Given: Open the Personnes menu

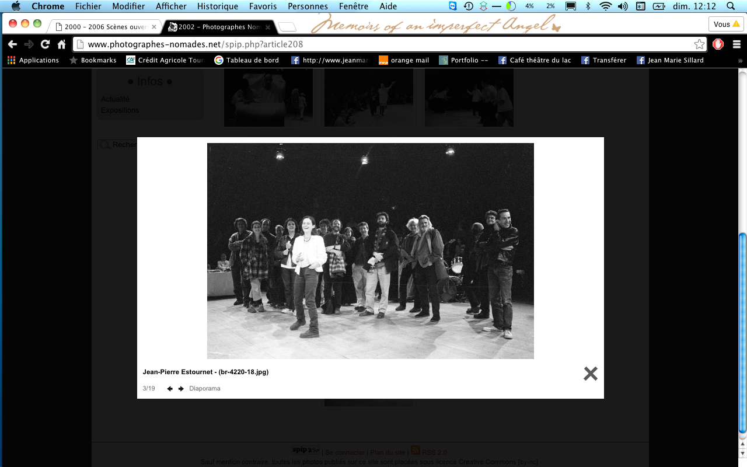Looking at the screenshot, I should 308,6.
